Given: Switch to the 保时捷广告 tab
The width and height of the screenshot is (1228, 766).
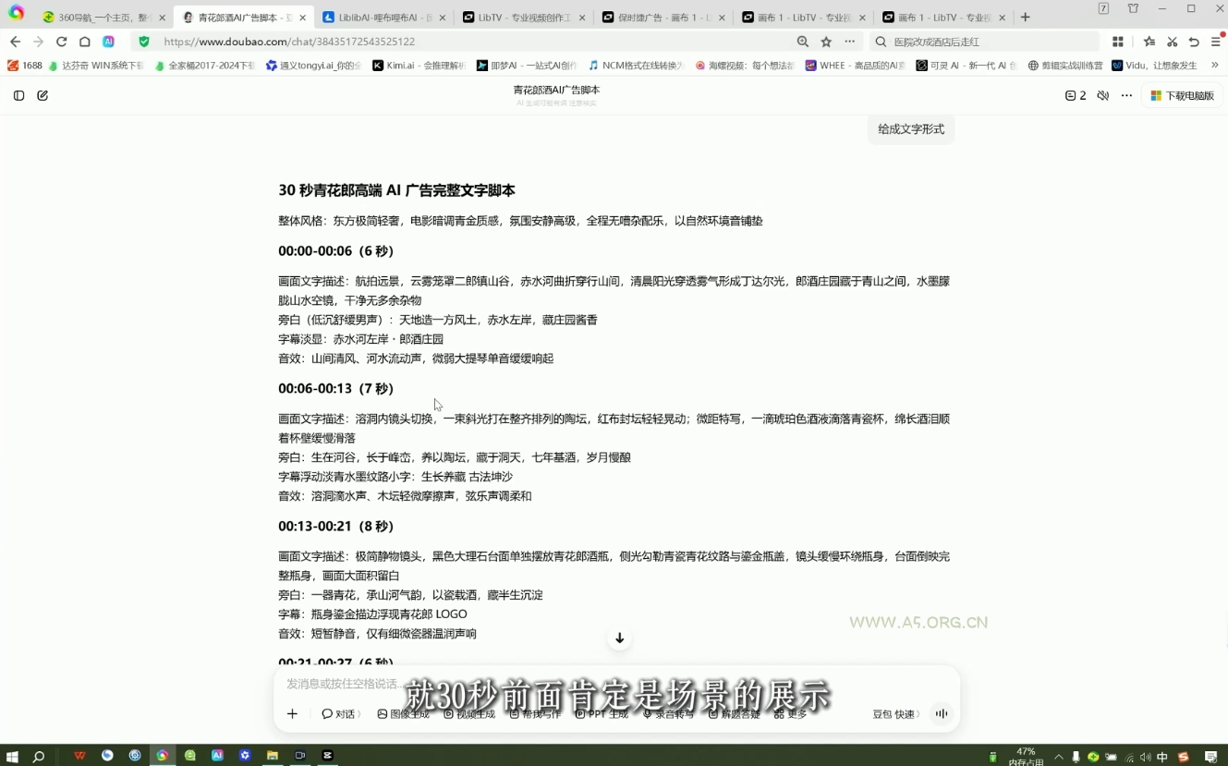Looking at the screenshot, I should point(663,18).
